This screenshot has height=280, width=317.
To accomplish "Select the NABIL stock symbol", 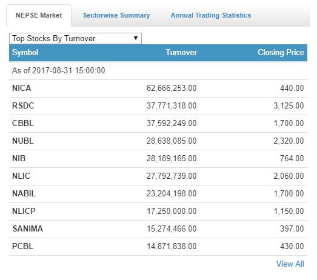I will pyautogui.click(x=24, y=194).
